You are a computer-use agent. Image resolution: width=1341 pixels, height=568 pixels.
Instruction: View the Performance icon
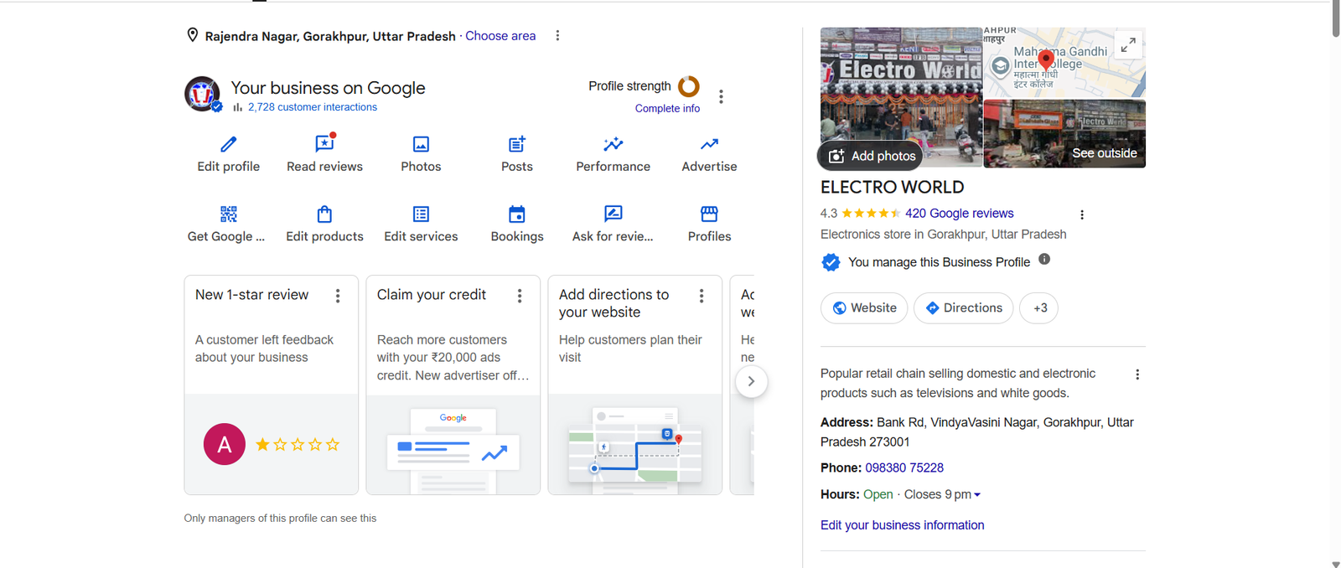click(614, 144)
